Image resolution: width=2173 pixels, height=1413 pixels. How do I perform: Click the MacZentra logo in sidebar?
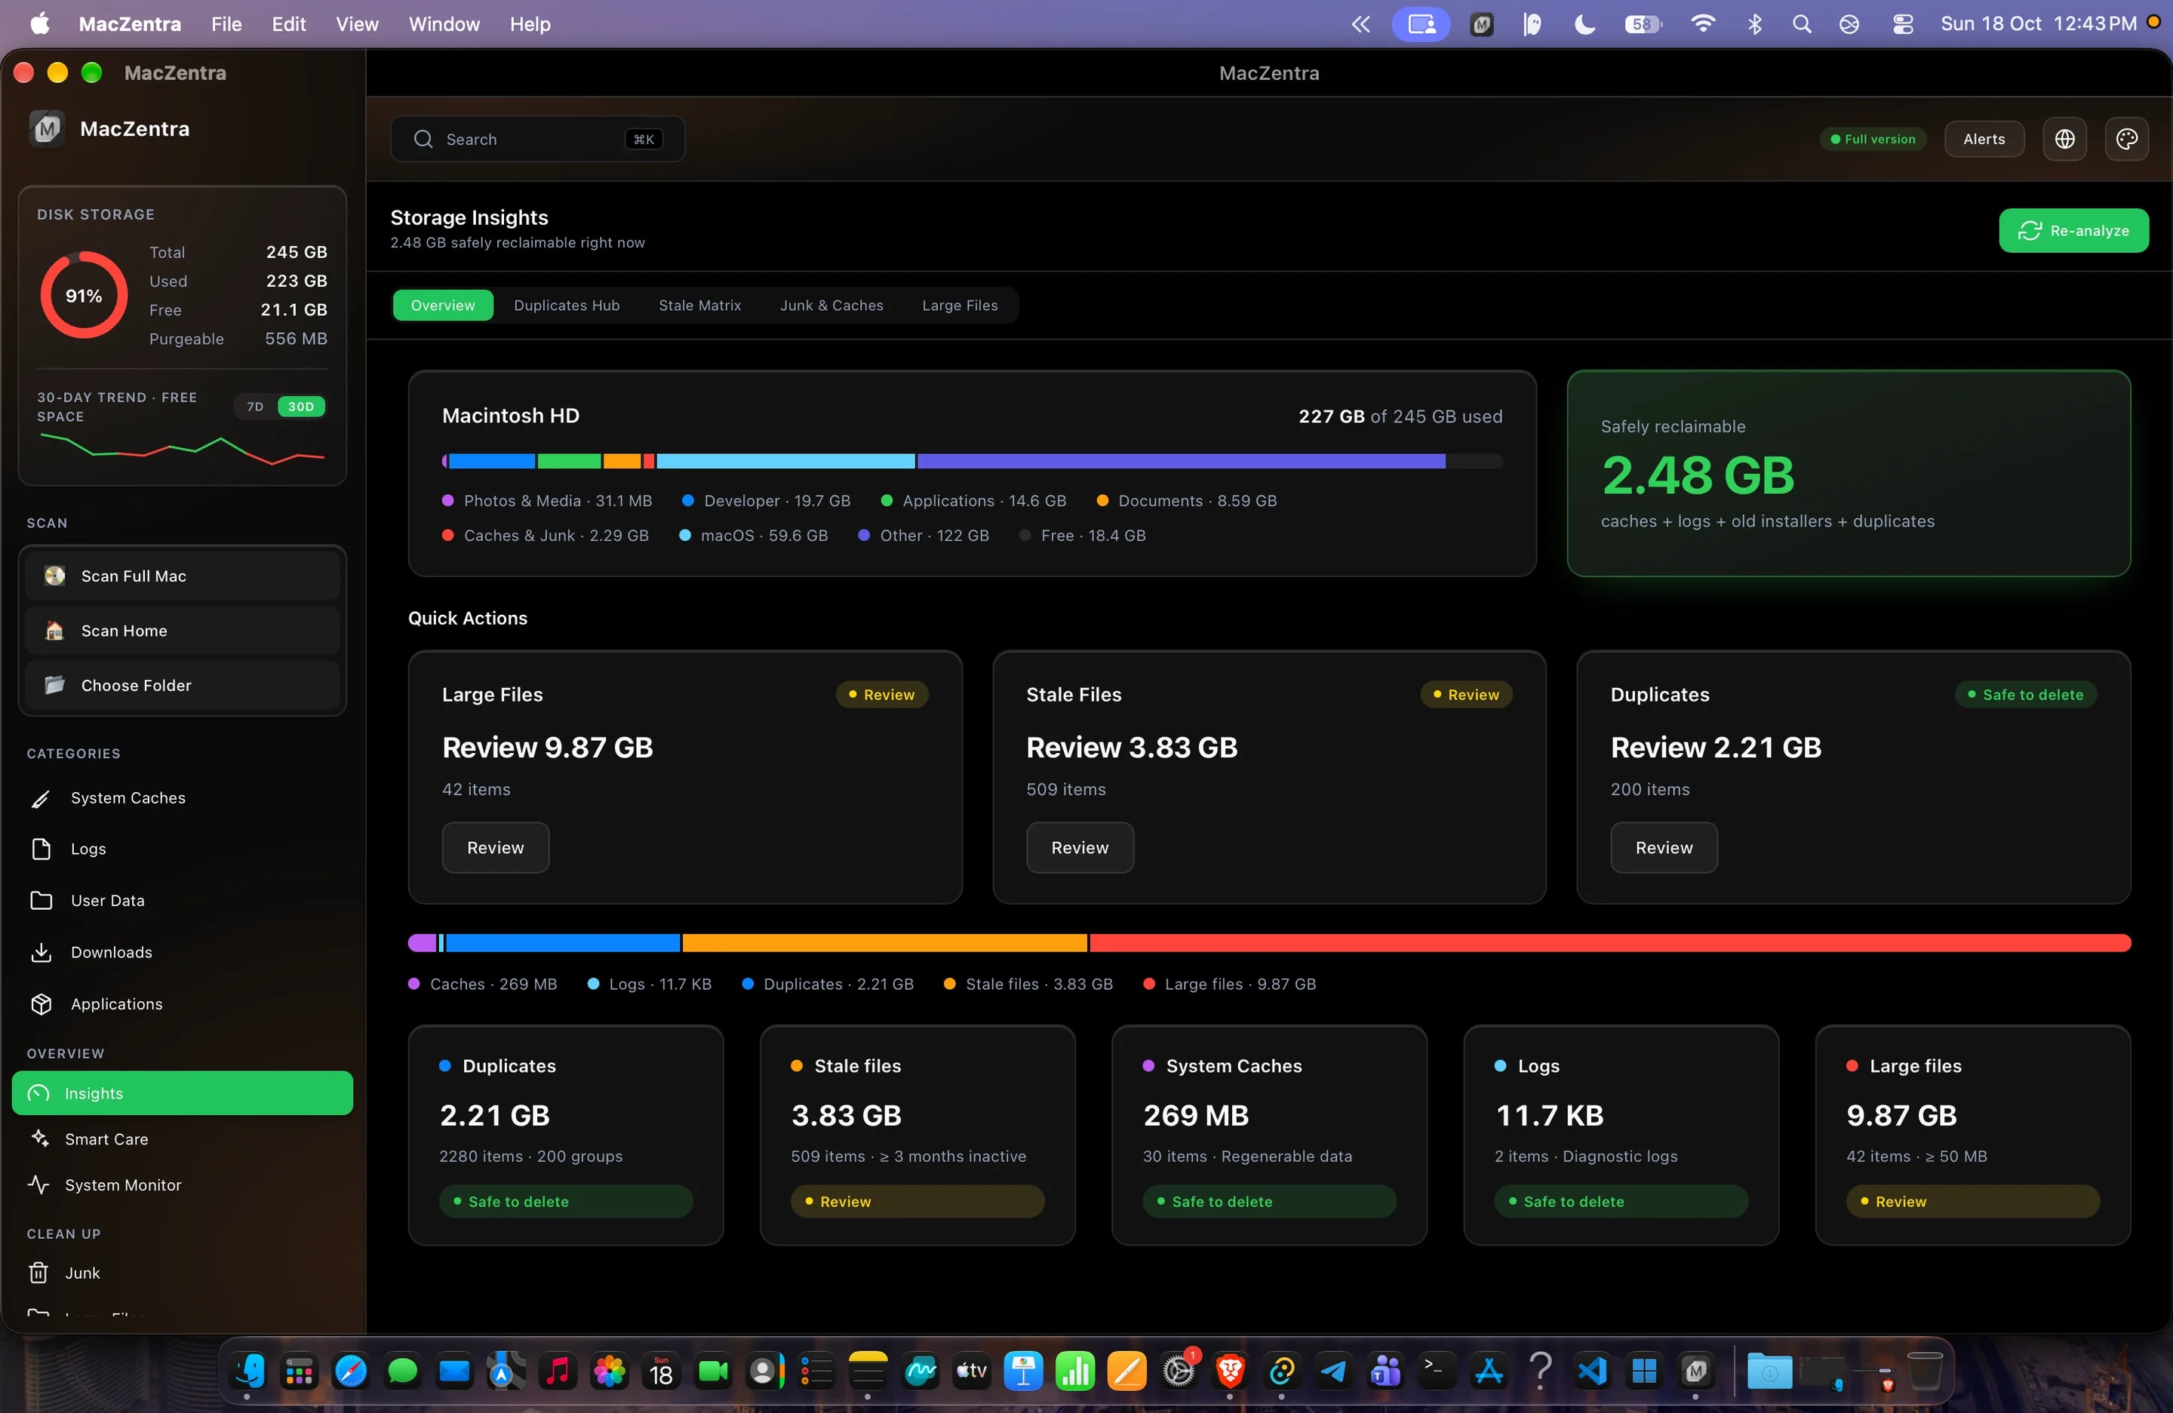click(47, 129)
